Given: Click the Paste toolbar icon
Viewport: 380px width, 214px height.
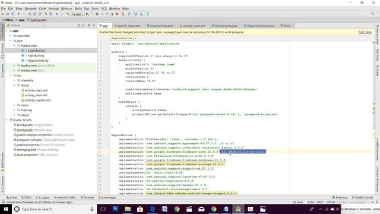Looking at the screenshot, I should pos(40,14).
